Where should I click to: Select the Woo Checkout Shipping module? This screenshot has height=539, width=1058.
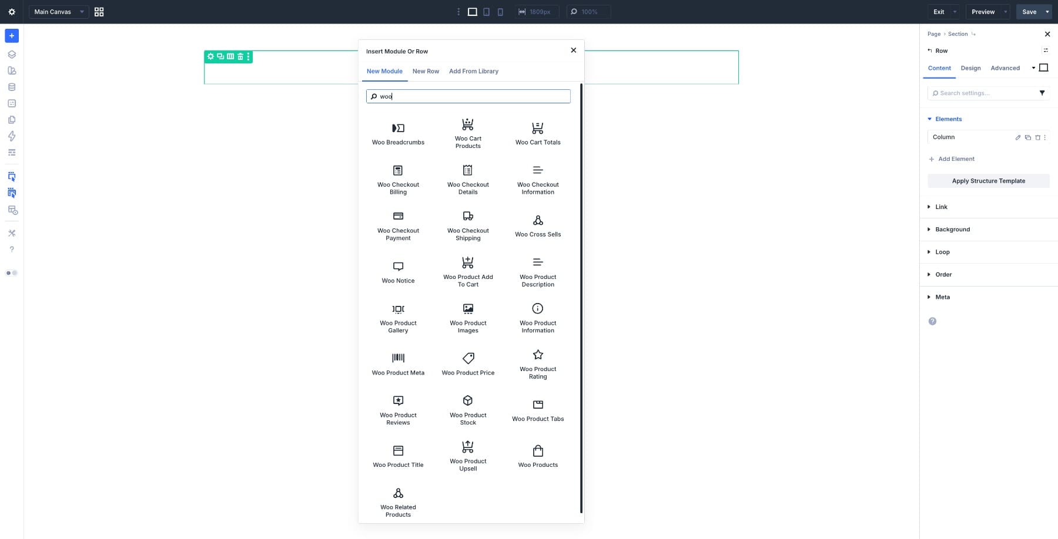(468, 225)
